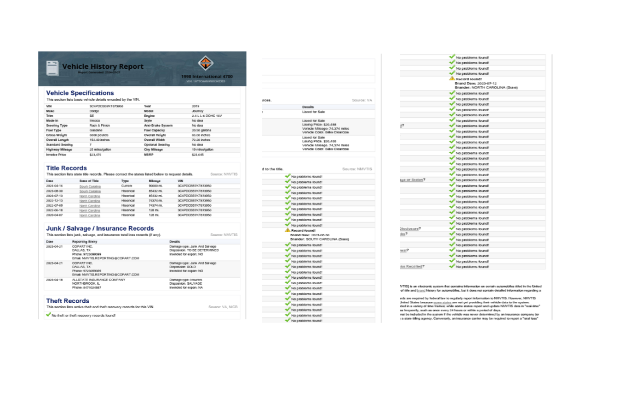
Task: Click the green checkmark in Theft Records
Action: pyautogui.click(x=49, y=315)
